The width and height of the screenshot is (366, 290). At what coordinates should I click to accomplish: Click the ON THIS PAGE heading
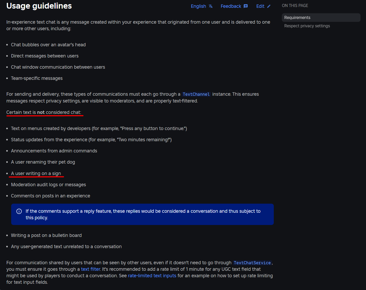point(295,5)
